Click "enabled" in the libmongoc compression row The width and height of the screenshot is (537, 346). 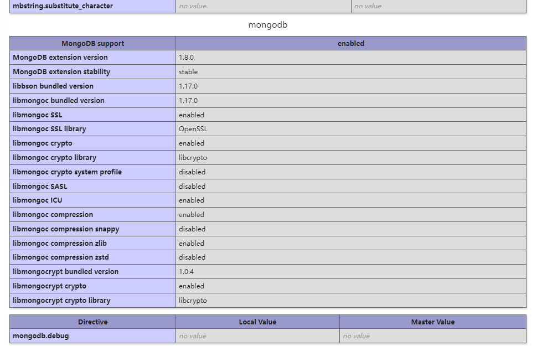pos(192,215)
